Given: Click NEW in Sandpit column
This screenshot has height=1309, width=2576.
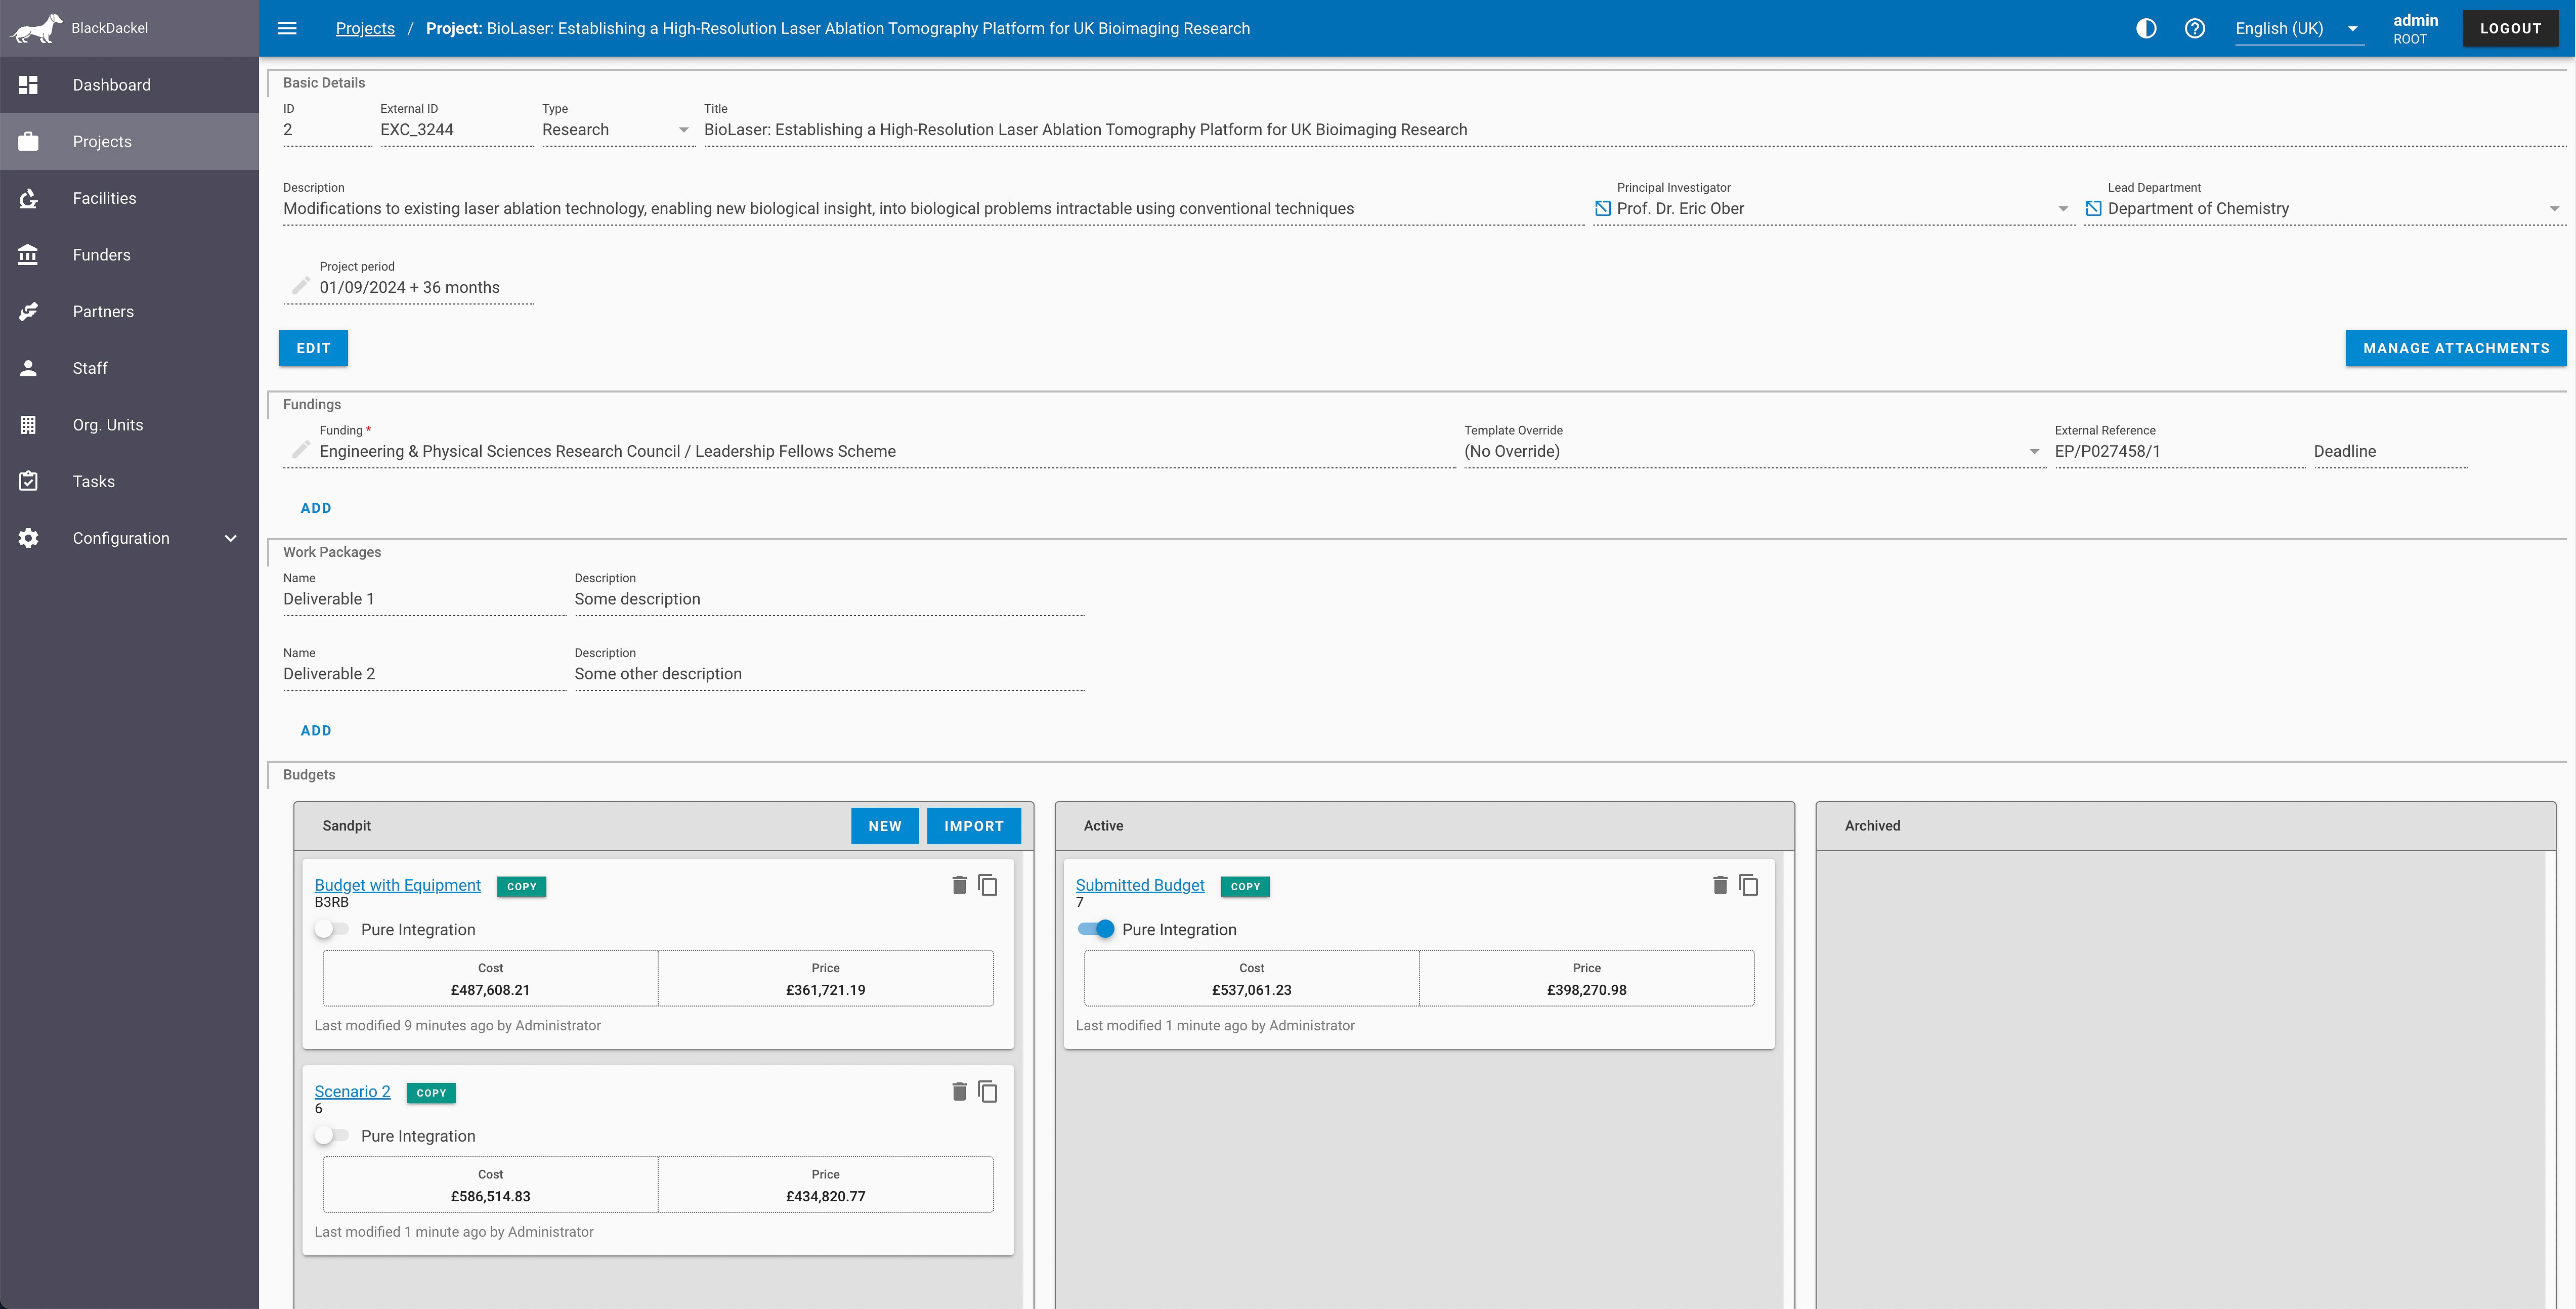Looking at the screenshot, I should 885,826.
